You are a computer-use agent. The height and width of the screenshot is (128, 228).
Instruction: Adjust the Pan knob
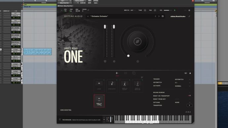155,10
